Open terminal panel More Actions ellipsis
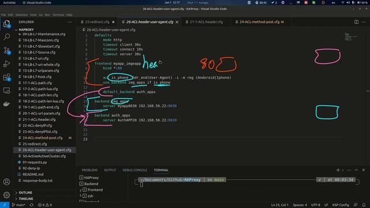 (349, 170)
